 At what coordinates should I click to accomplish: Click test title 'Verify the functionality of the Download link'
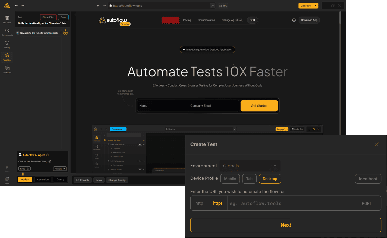pos(42,23)
